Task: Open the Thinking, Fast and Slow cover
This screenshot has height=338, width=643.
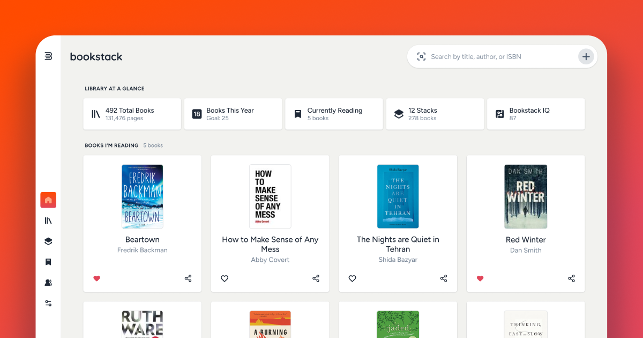Action: 526,324
